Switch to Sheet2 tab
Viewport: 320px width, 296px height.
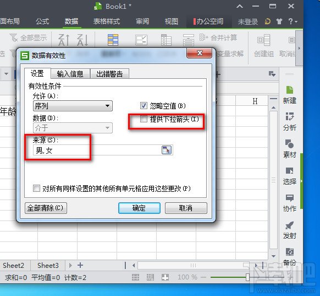click(x=13, y=265)
